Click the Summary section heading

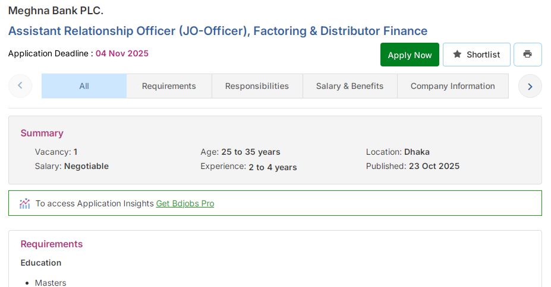click(42, 133)
